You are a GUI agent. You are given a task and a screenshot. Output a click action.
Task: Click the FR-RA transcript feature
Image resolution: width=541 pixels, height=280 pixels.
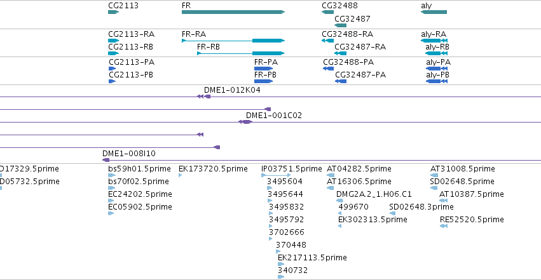click(233, 41)
